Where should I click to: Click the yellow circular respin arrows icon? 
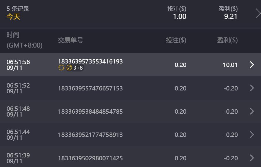click(61, 68)
